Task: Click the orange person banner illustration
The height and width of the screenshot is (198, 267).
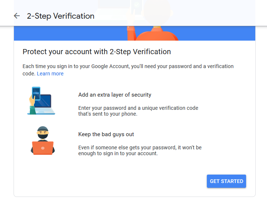Action: tap(158, 34)
